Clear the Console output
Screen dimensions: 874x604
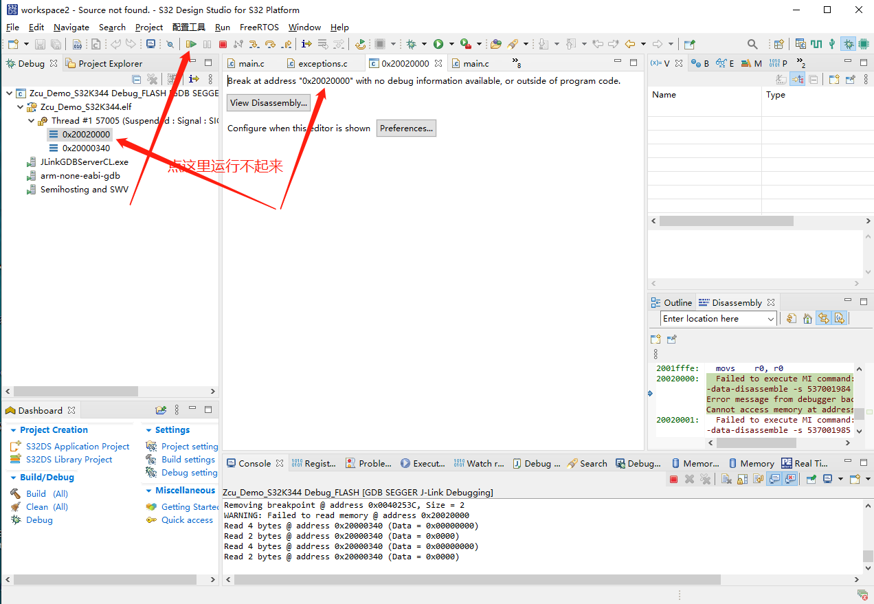tap(726, 482)
